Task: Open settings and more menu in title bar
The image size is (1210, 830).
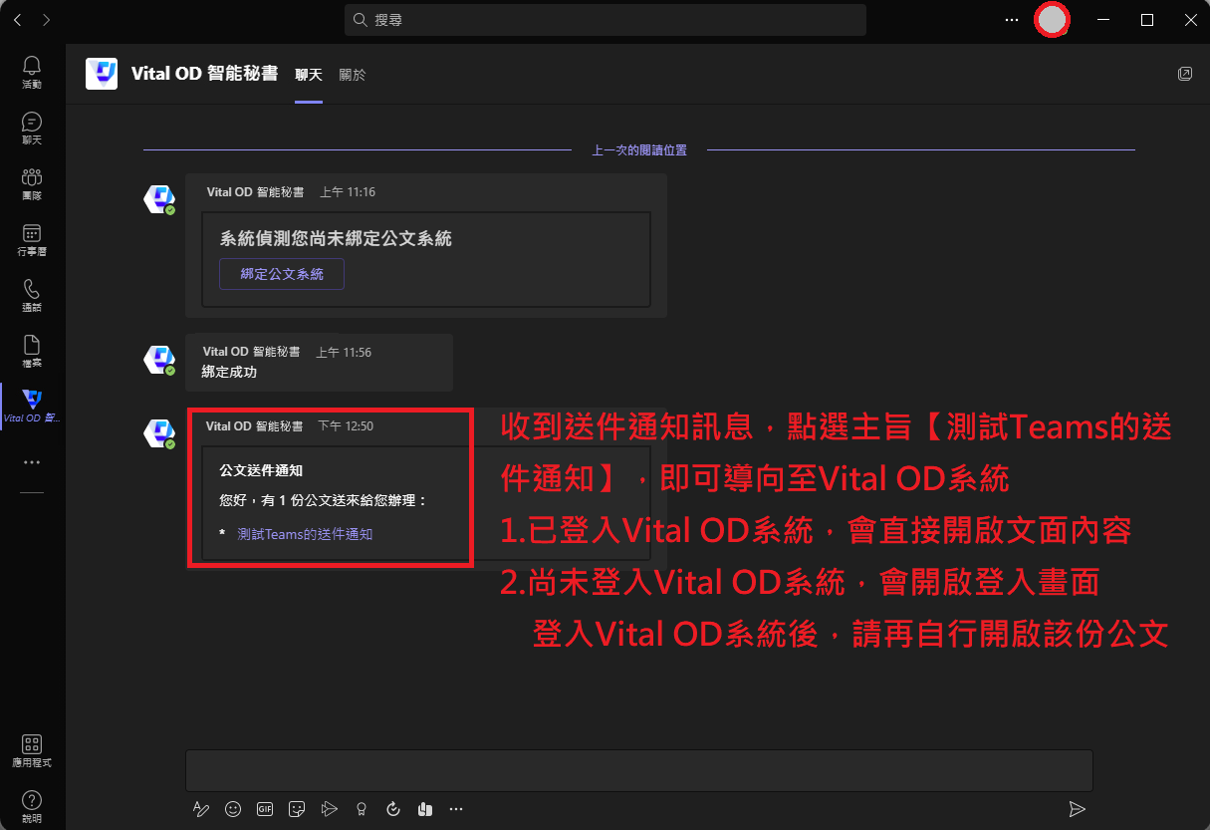Action: pos(1012,20)
